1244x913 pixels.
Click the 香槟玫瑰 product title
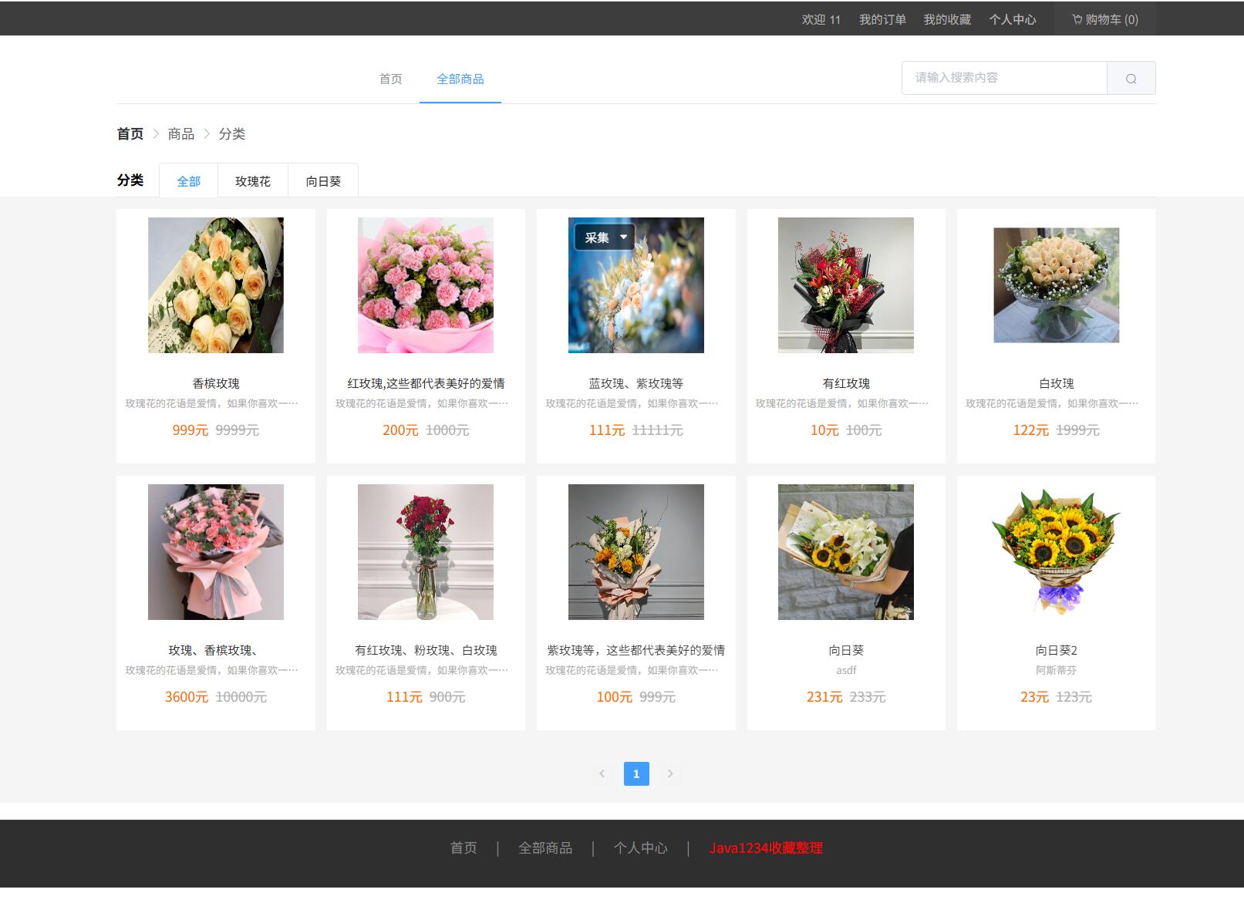tap(216, 383)
